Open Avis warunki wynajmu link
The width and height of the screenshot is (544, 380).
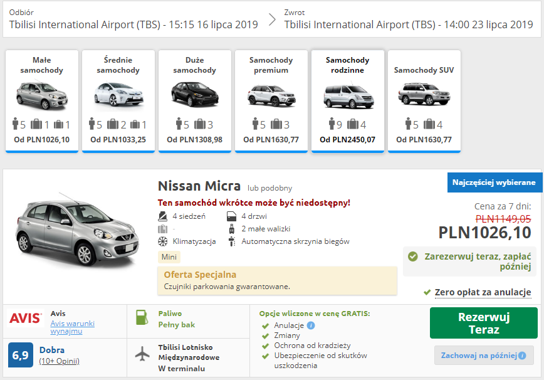[x=72, y=327]
